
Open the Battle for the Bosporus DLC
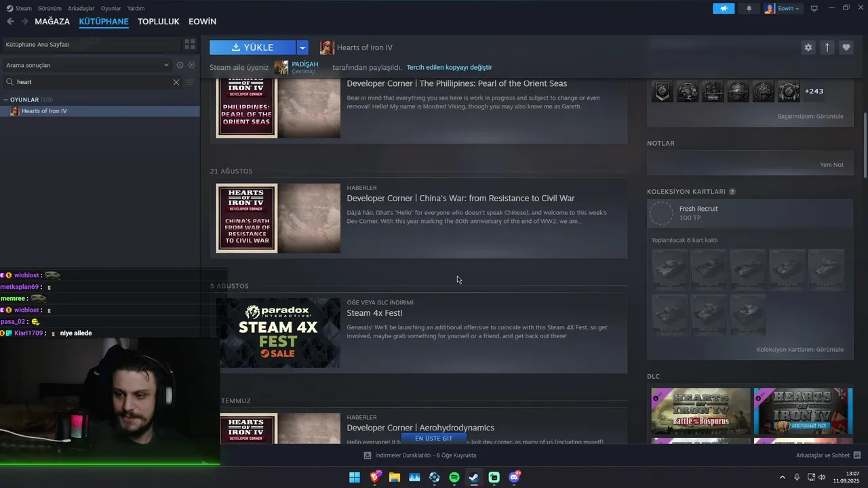701,411
